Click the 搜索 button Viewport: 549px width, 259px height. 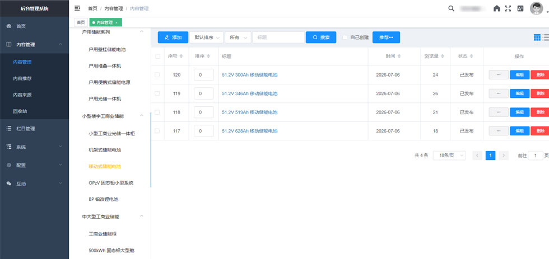(x=321, y=37)
